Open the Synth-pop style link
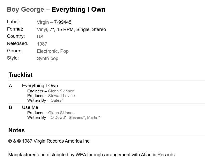Image resolution: width=205 pixels, height=162 pixels. 48,58
